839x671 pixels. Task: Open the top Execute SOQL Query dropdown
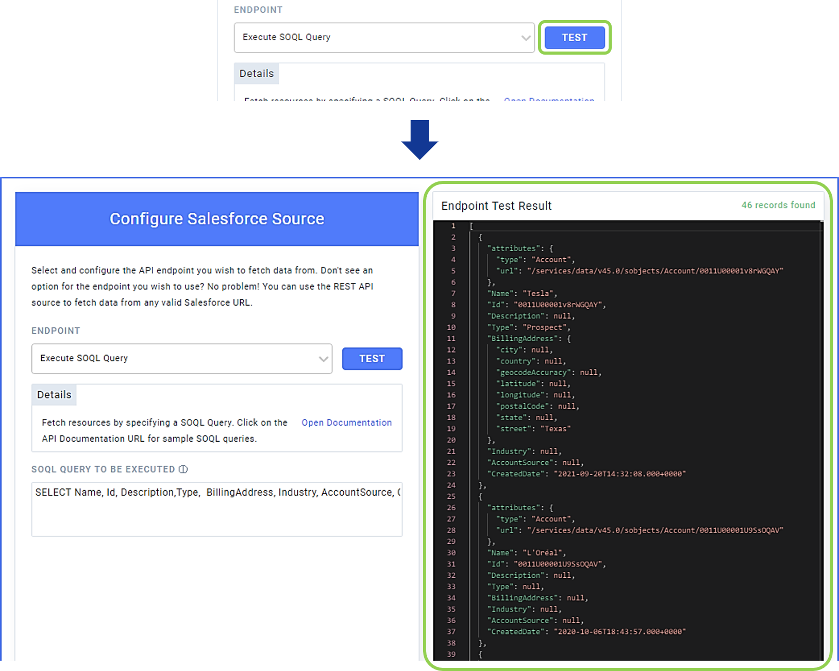[384, 38]
